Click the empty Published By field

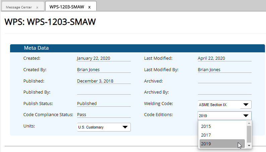click(x=104, y=92)
